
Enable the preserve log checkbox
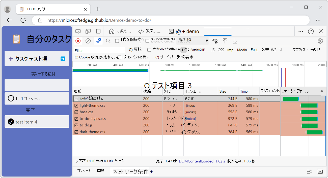[x=117, y=41]
